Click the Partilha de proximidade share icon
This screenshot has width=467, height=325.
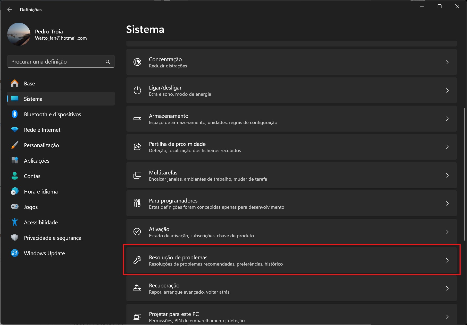(x=137, y=147)
